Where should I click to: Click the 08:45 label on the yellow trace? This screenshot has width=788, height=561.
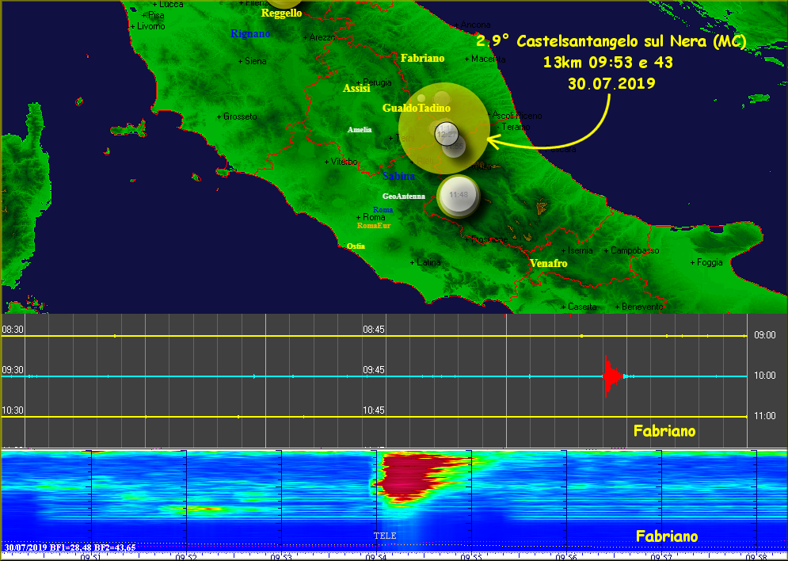pos(374,330)
